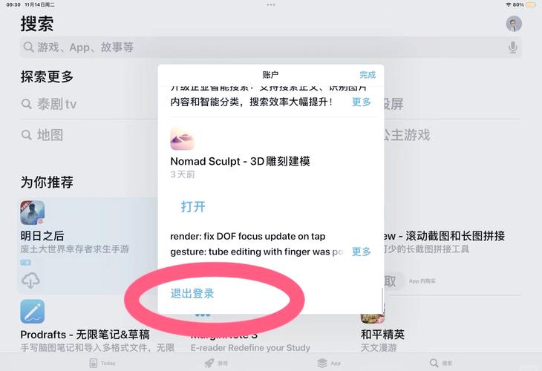Tap the 天文漫游 subtitle under 和平精英
The height and width of the screenshot is (371, 542).
pos(379,348)
